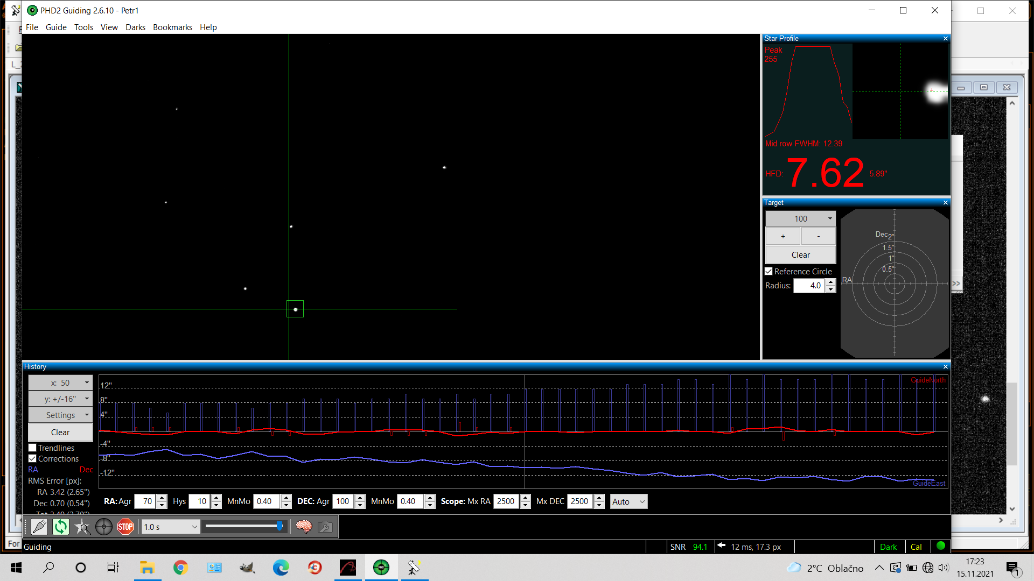This screenshot has width=1034, height=581.
Task: Open the notification center icon
Action: pos(1012,568)
